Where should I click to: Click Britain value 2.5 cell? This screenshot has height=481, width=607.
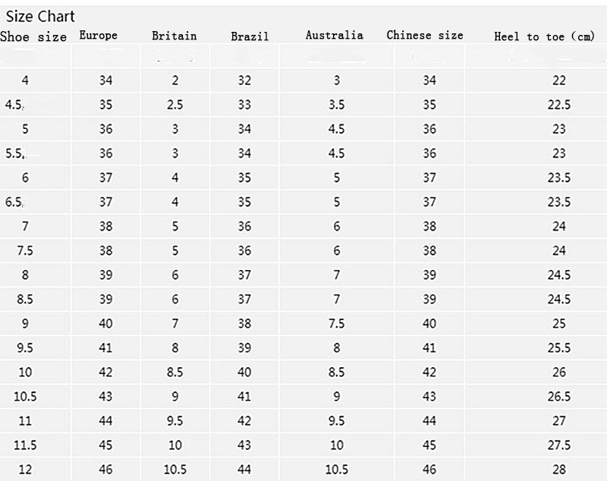[175, 105]
